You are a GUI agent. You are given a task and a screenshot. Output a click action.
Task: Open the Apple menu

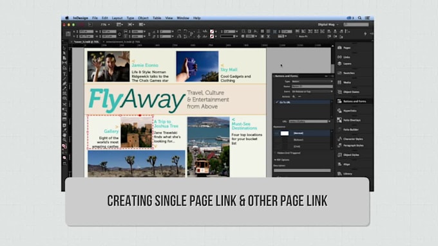point(67,18)
